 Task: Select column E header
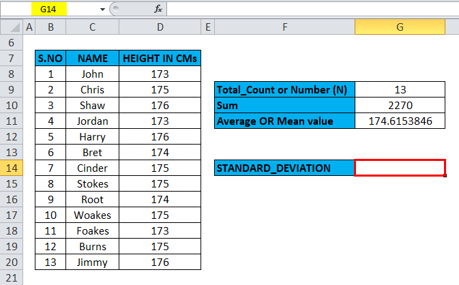pos(208,27)
